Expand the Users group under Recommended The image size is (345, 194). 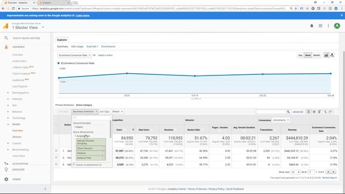point(75,127)
